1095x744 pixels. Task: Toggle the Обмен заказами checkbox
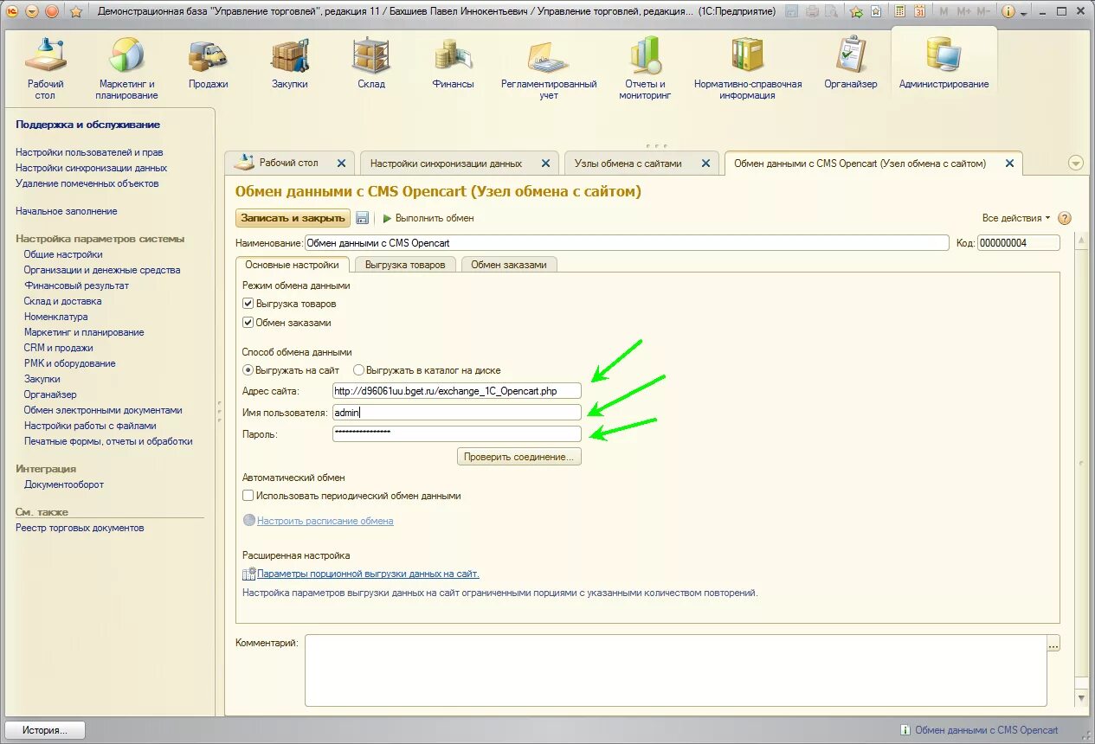(248, 323)
